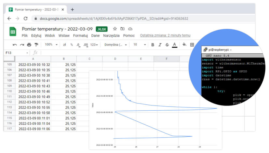
Task: Click the document title Pomiar temperatury - 2022-03-09
Action: (57, 29)
